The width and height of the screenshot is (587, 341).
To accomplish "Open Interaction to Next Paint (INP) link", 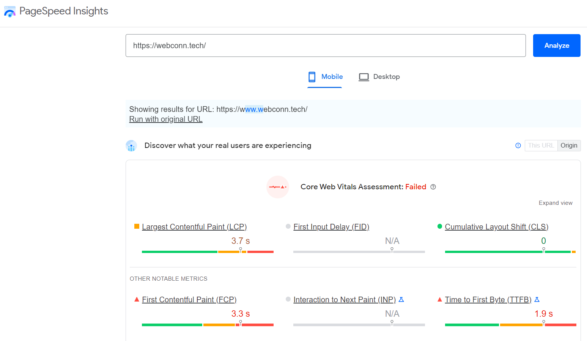I will pos(345,300).
